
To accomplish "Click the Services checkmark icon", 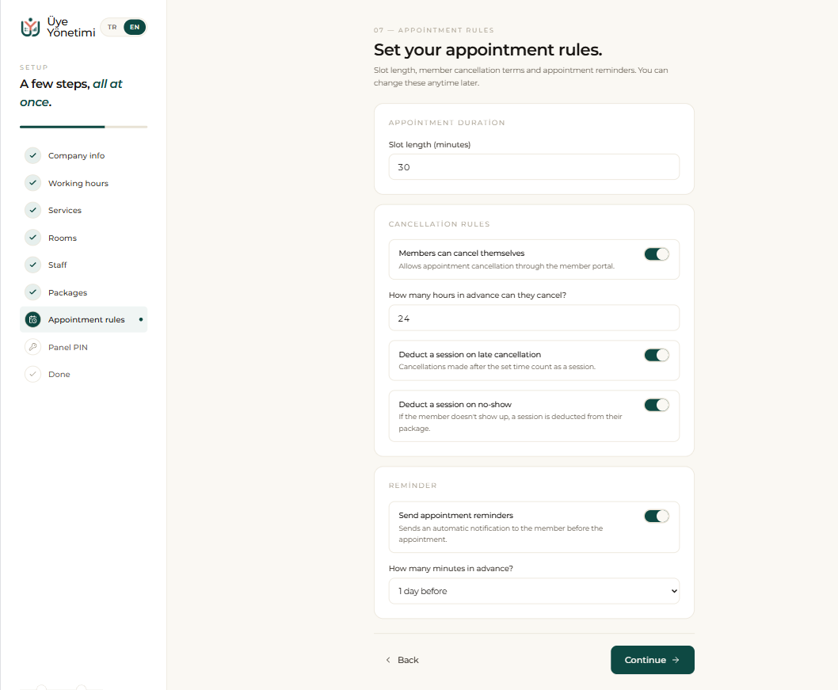I will coord(32,210).
